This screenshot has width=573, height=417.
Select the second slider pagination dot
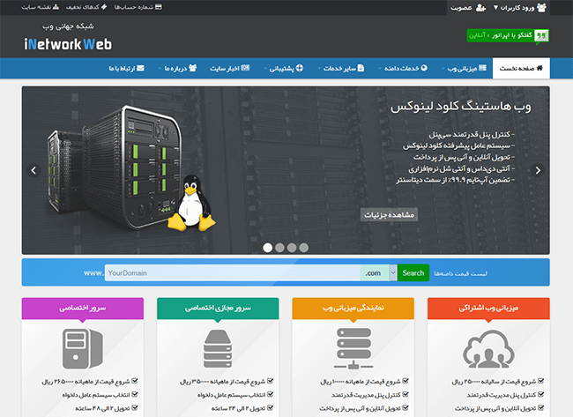click(279, 248)
